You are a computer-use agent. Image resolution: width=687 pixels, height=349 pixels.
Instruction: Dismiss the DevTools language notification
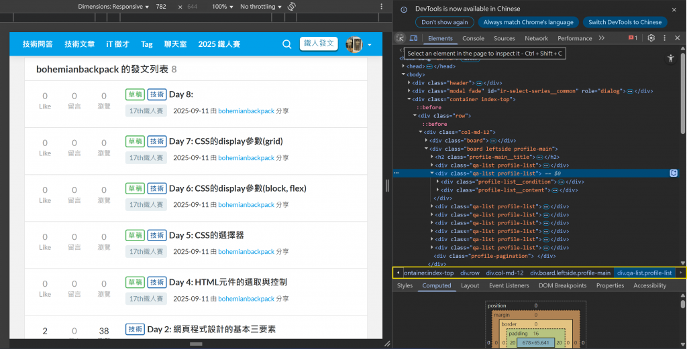point(674,9)
